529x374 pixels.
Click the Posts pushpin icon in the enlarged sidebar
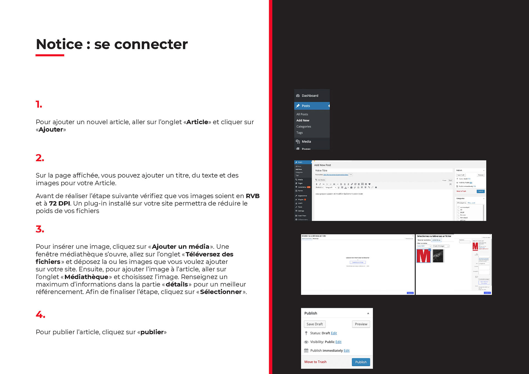tap(298, 106)
